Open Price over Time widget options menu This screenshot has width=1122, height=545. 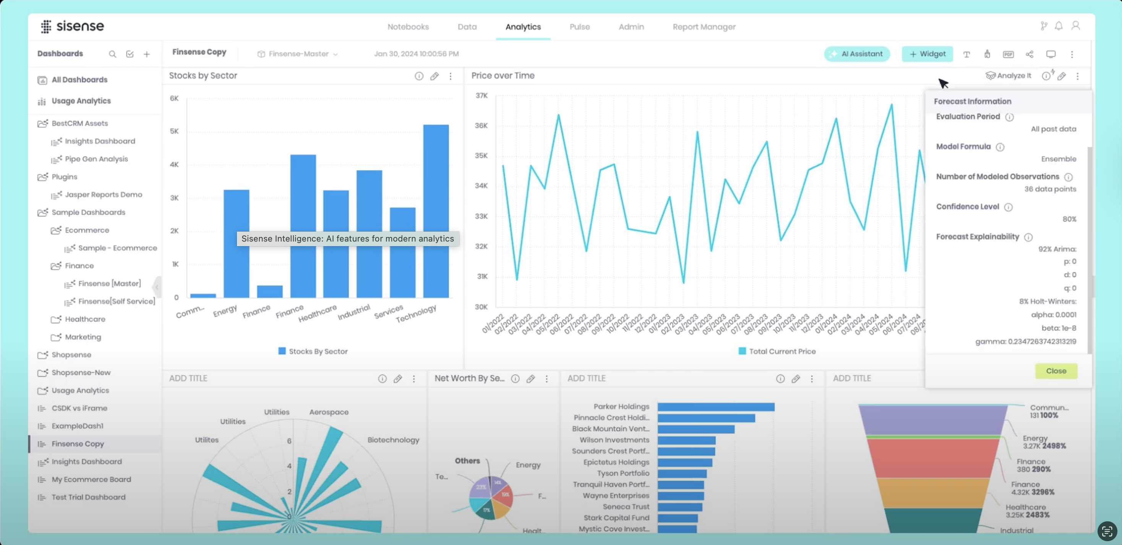[1078, 76]
